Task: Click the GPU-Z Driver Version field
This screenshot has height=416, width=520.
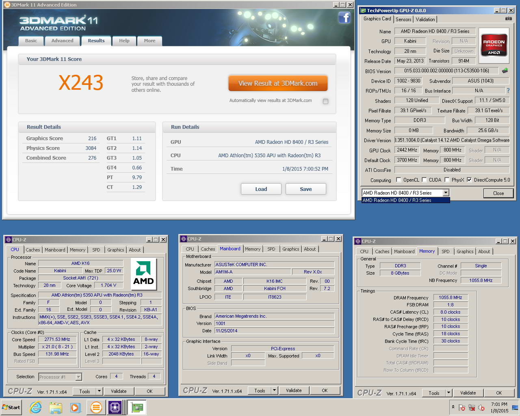Action: click(x=452, y=140)
